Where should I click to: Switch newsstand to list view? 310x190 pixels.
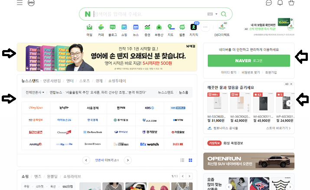point(182,160)
